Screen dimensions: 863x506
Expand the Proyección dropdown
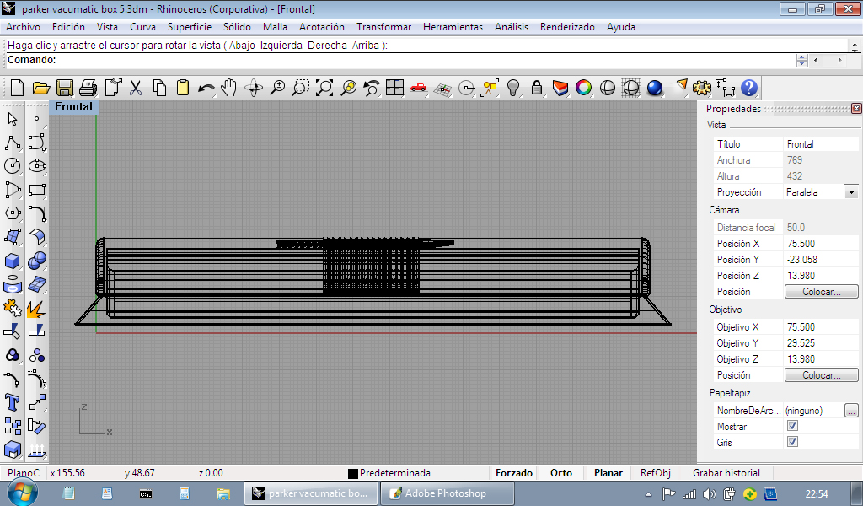pos(850,192)
